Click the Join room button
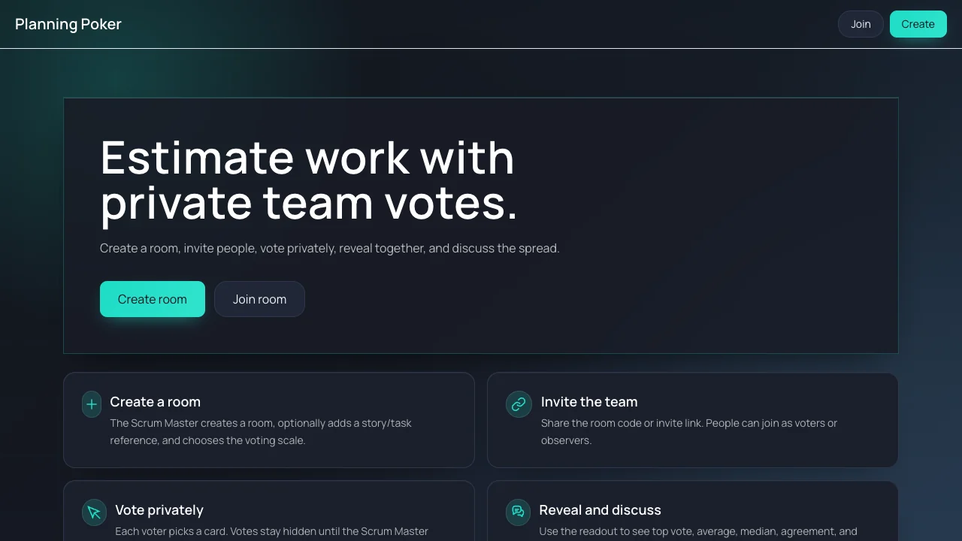The width and height of the screenshot is (962, 541). (259, 299)
